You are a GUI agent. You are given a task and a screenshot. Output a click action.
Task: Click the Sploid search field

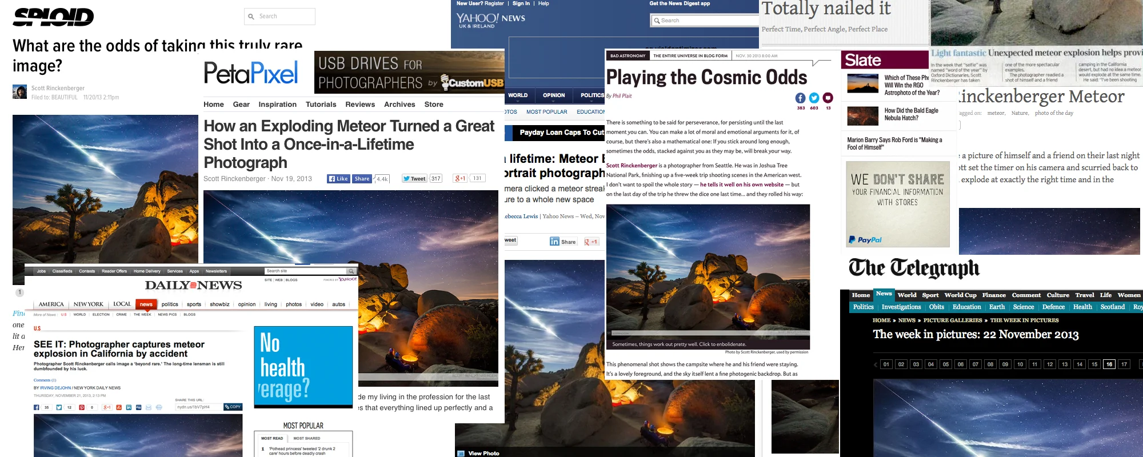click(x=279, y=17)
